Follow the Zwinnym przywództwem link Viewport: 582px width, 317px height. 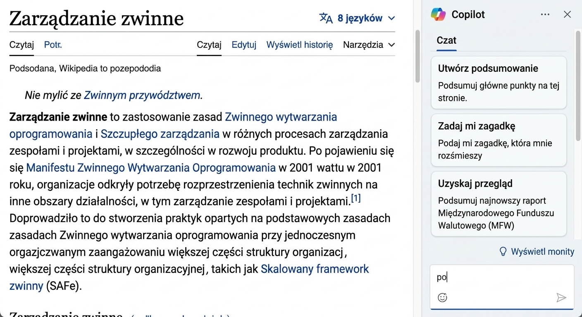point(142,95)
